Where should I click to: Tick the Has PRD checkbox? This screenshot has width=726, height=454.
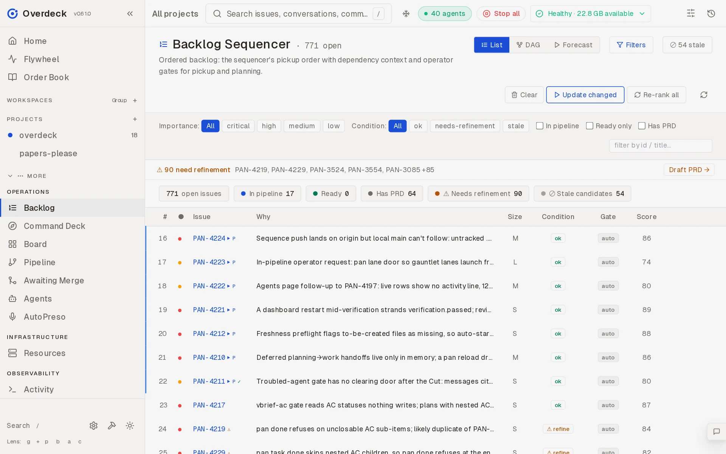pos(642,126)
